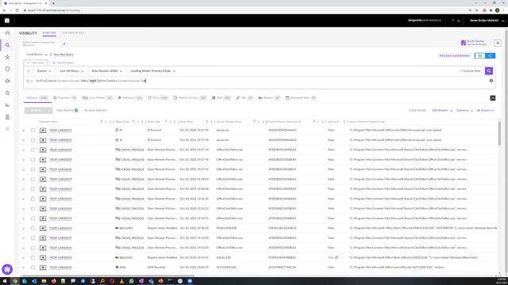The height and width of the screenshot is (285, 508).
Task: Open the Events dropdown in the query bar
Action: pos(44,71)
